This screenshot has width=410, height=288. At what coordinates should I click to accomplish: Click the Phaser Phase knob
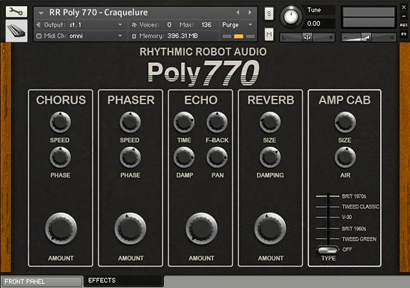pyautogui.click(x=130, y=158)
